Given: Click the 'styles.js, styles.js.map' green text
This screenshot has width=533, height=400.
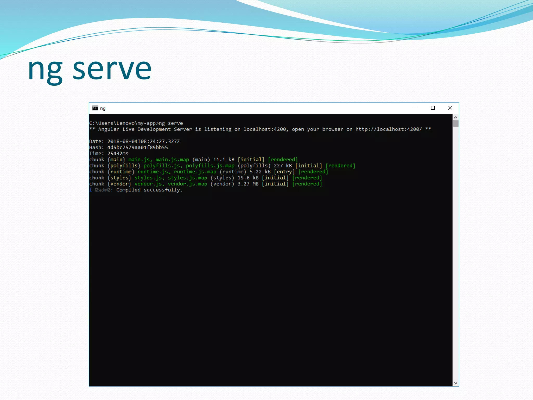Looking at the screenshot, I should [x=171, y=178].
